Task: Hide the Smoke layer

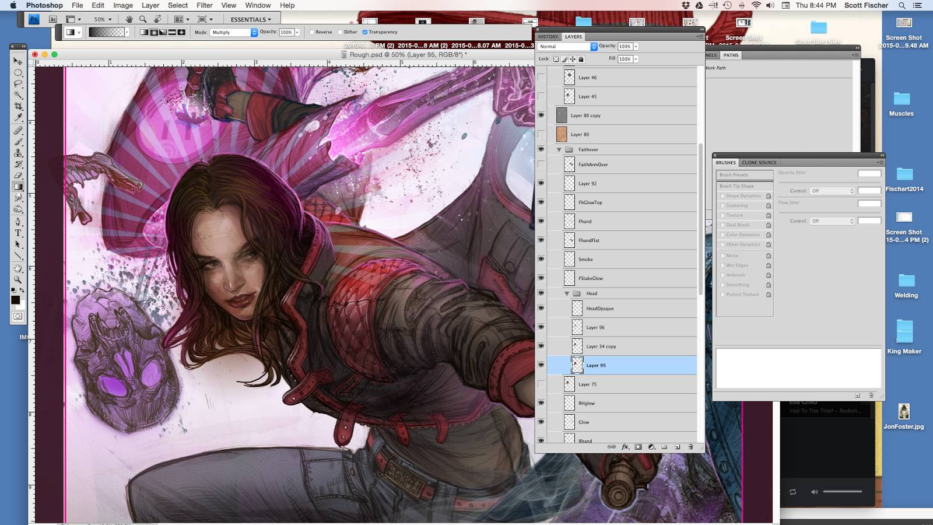Action: point(541,259)
